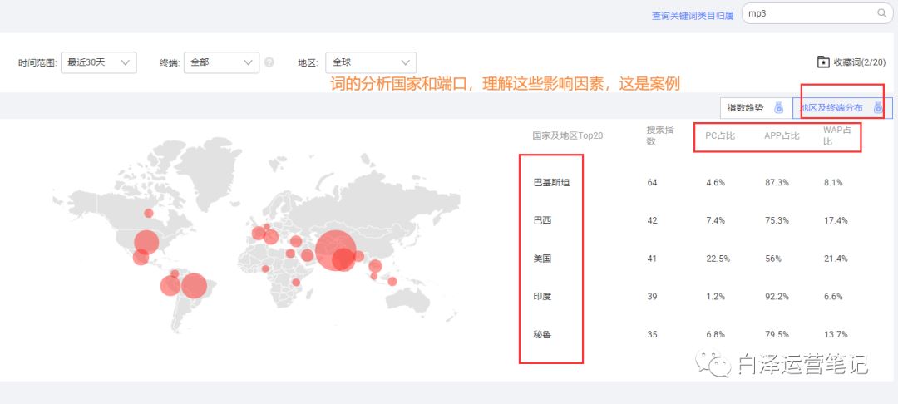Click APP share value 87.3%

(777, 183)
